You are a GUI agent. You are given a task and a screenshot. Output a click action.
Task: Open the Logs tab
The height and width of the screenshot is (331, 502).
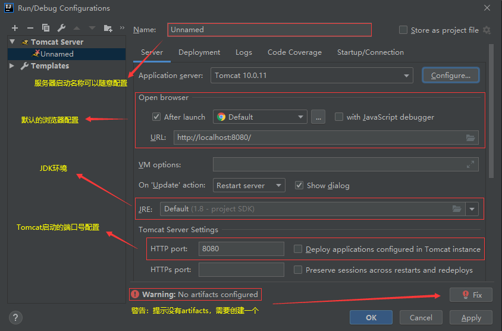[x=244, y=52]
